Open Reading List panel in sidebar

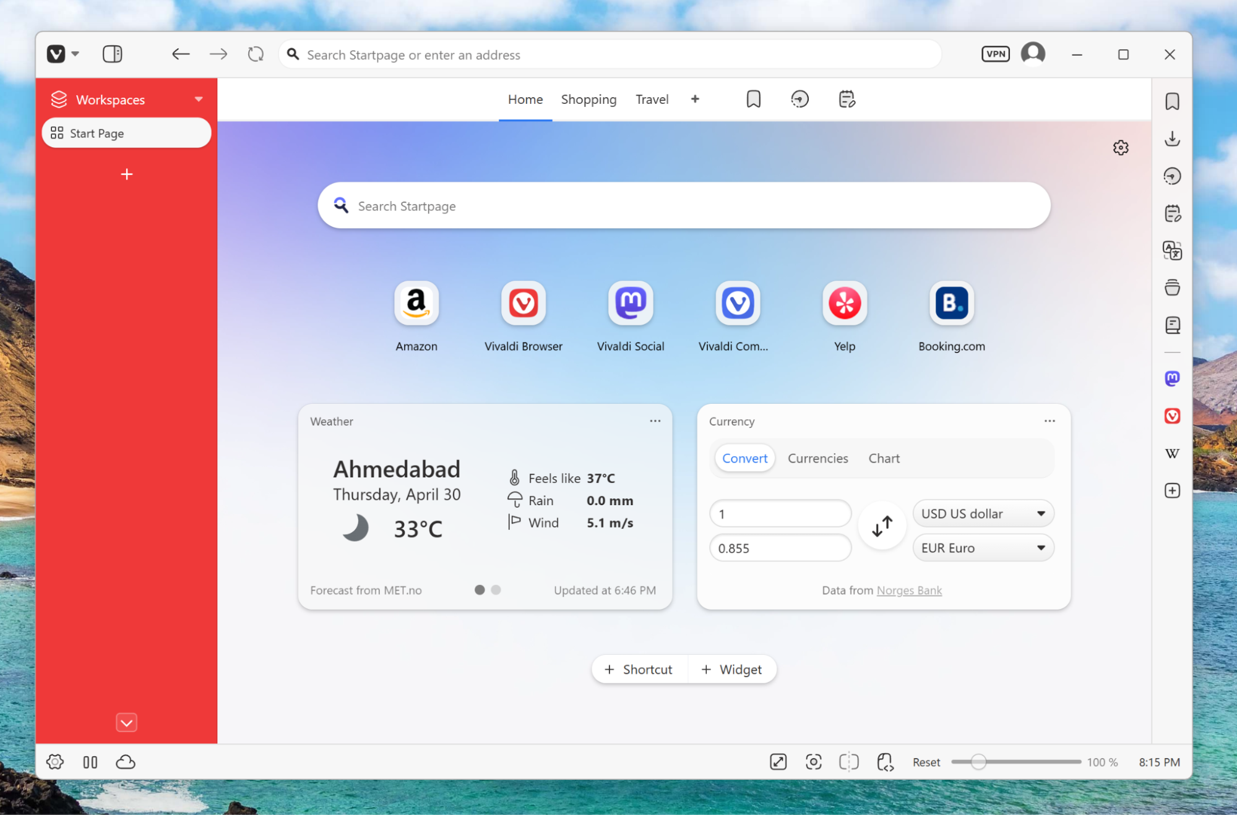(x=1172, y=325)
